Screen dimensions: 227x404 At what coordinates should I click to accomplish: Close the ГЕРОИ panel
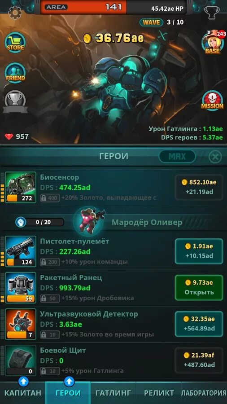(x=215, y=157)
